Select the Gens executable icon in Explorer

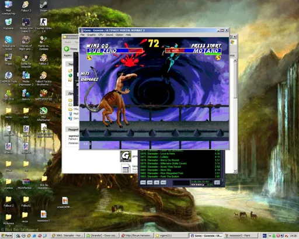(x=126, y=156)
